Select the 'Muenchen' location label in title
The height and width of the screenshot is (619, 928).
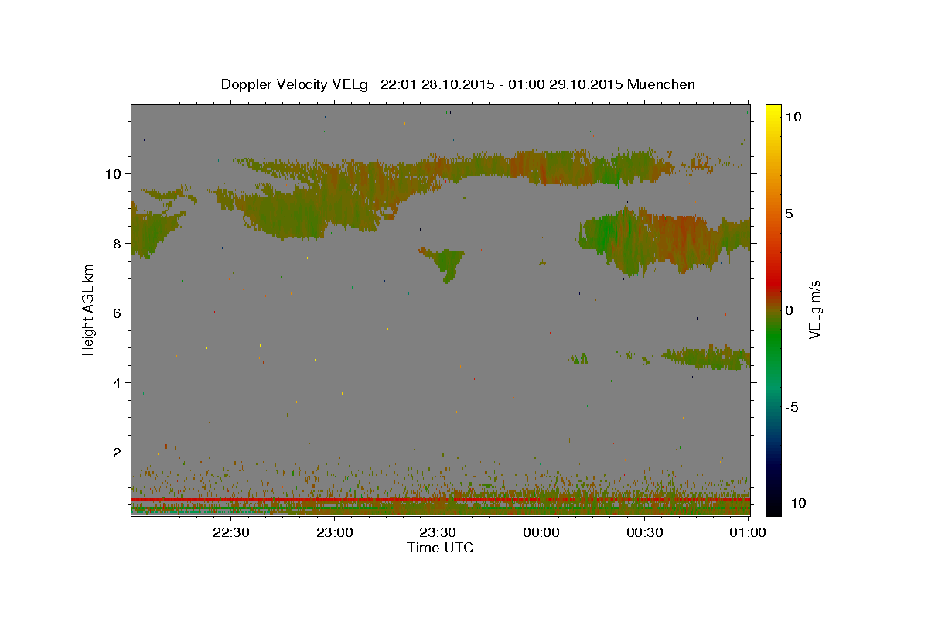click(661, 84)
